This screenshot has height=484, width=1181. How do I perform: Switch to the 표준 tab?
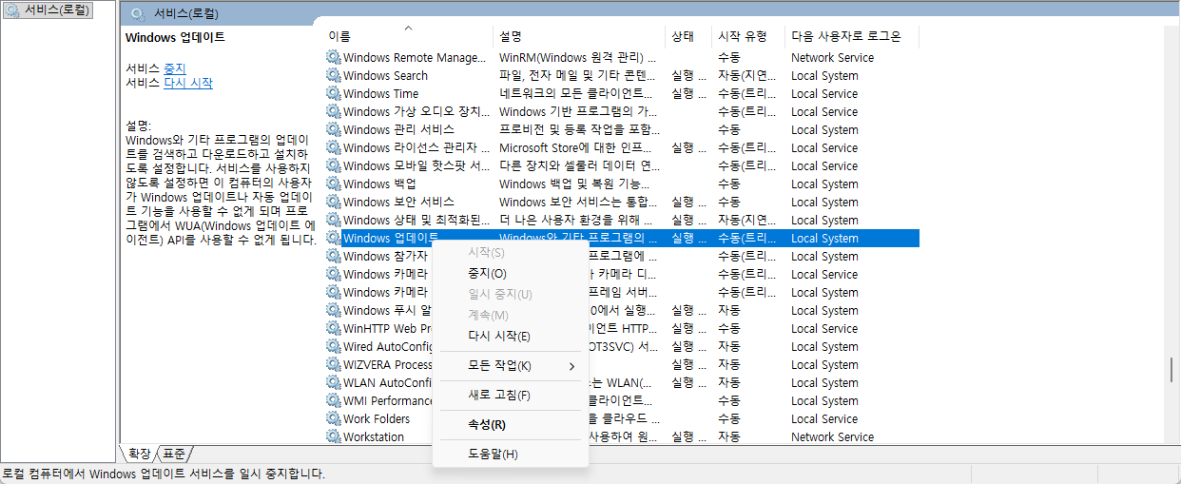coord(174,454)
